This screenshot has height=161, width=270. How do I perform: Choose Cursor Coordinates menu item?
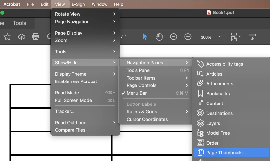click(156, 119)
